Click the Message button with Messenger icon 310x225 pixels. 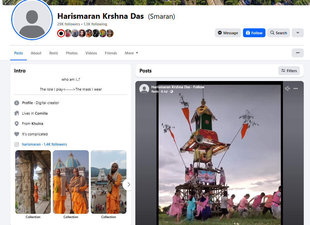[x=228, y=33]
